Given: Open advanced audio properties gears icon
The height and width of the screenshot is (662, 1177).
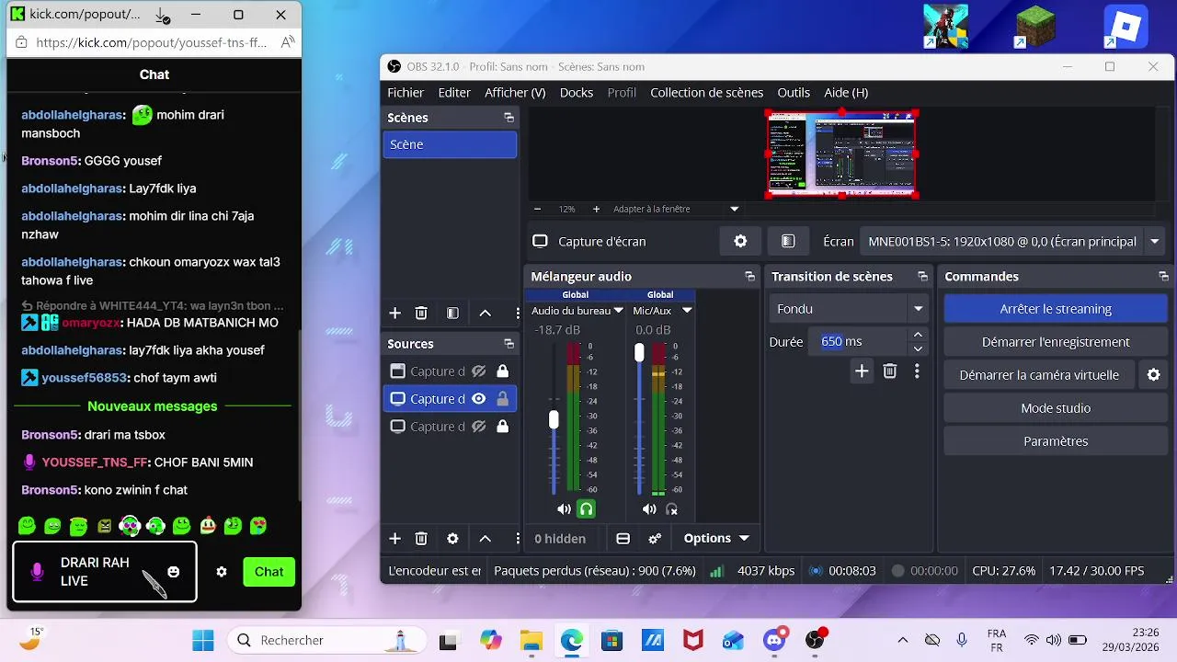Looking at the screenshot, I should [655, 539].
